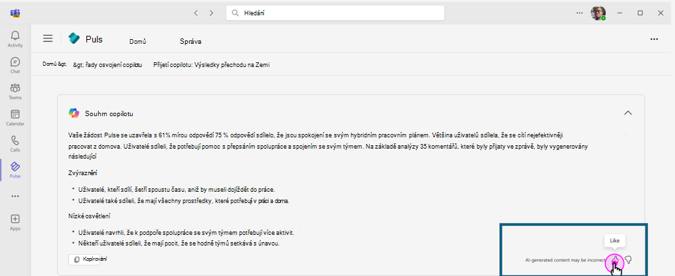The image size is (675, 276).
Task: Select the Pulse app icon
Action: coord(15,170)
